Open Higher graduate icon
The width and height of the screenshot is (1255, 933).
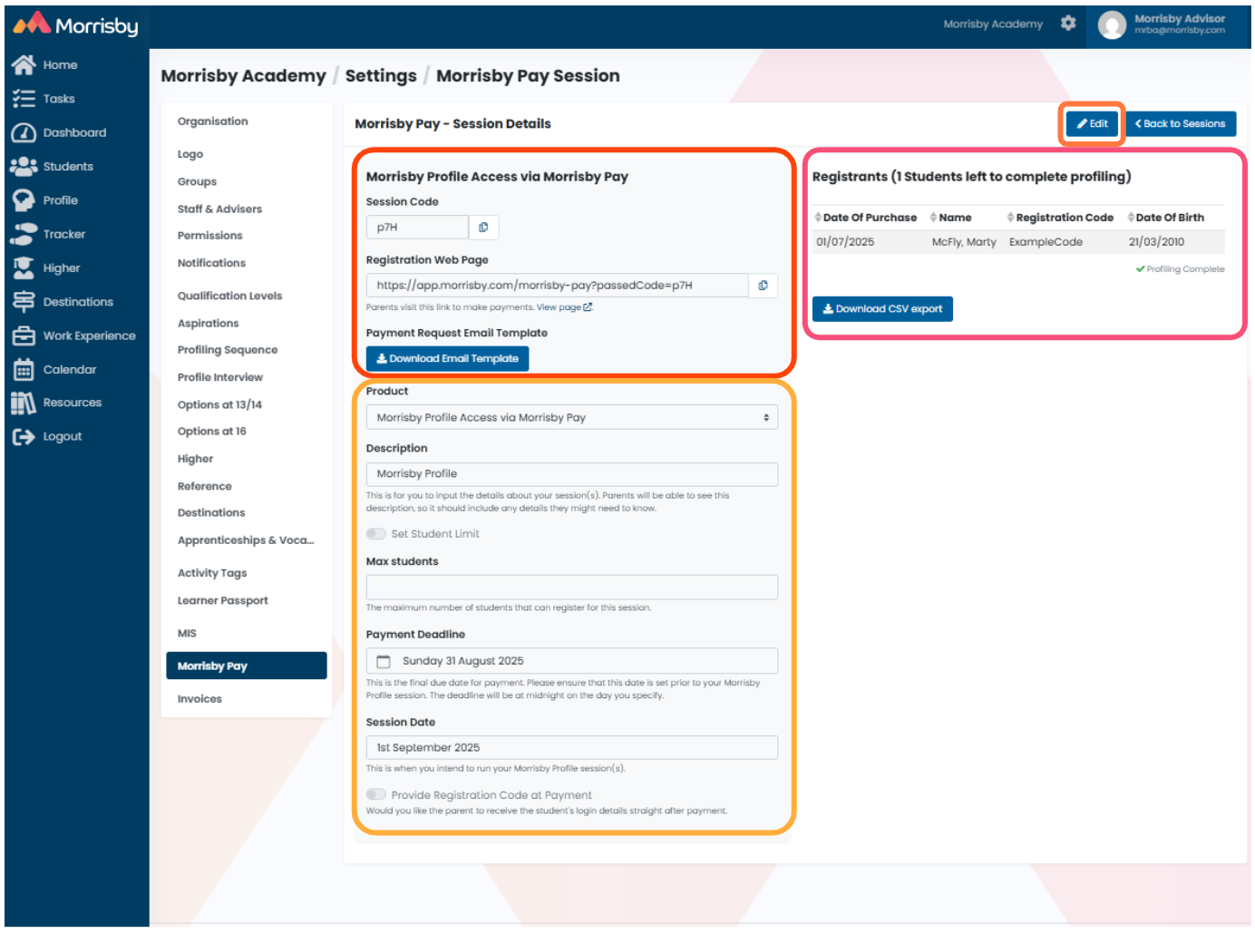click(24, 267)
